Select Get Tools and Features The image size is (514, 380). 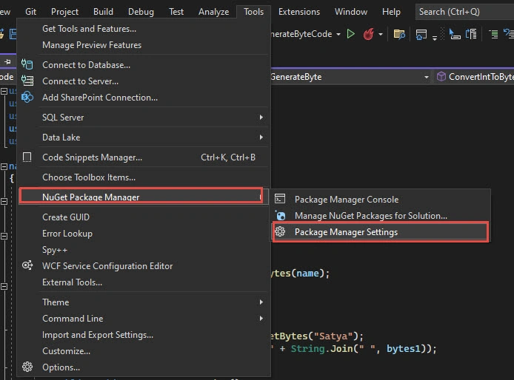[144, 29]
